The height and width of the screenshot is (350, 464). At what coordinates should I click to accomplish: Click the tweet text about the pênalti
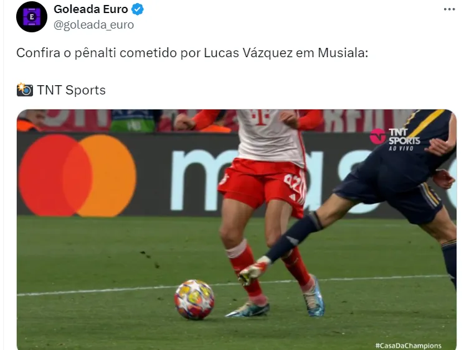[x=192, y=53]
